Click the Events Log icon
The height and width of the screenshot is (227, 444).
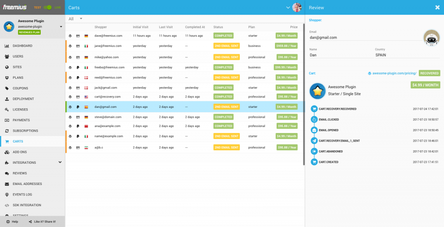(x=7, y=195)
